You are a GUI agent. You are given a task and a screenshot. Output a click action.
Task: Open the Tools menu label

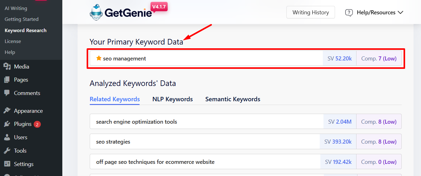click(20, 151)
